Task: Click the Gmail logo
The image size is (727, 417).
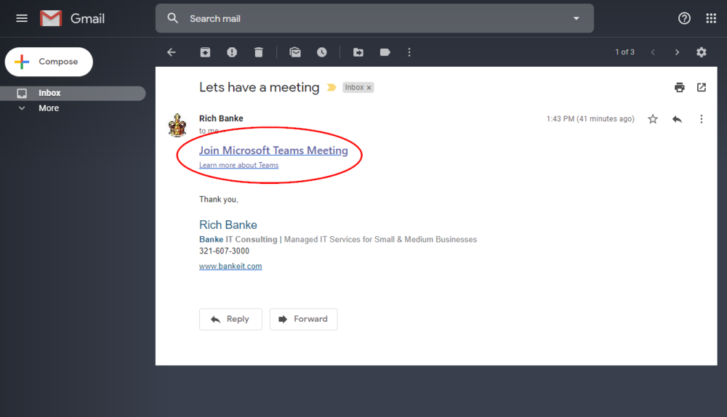Action: click(x=72, y=19)
